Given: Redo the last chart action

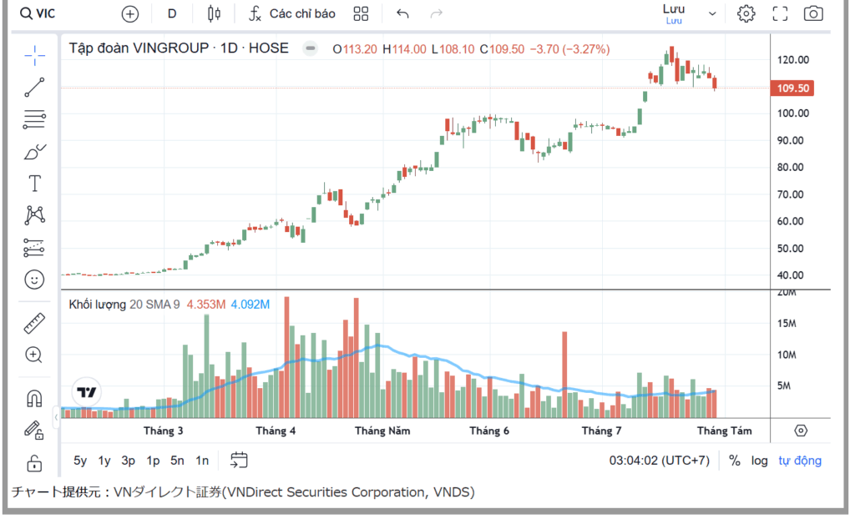Looking at the screenshot, I should [x=436, y=13].
